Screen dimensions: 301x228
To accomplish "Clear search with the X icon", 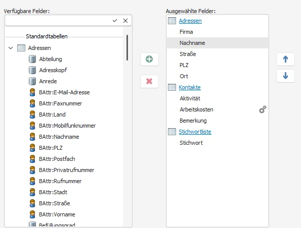I will coord(125,21).
